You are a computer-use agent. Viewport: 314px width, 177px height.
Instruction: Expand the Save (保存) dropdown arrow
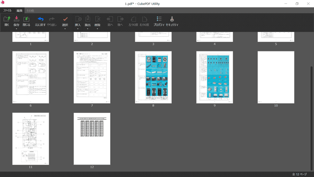(x=16, y=29)
